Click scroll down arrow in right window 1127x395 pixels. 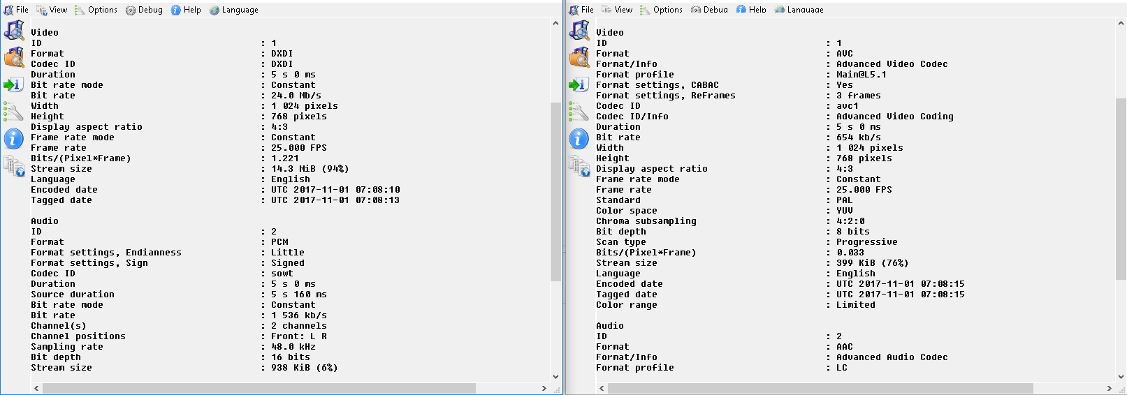point(1121,377)
